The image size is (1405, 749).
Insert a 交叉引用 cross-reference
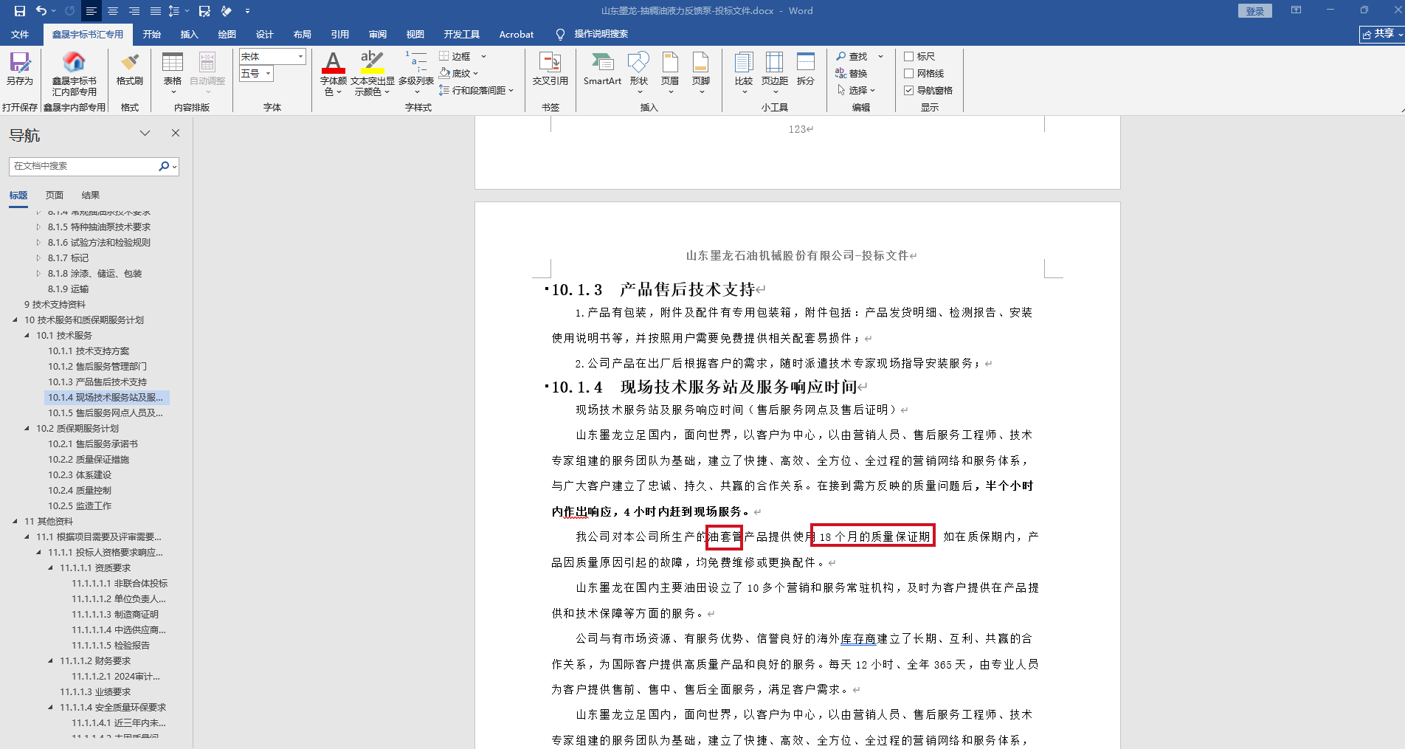(x=550, y=69)
